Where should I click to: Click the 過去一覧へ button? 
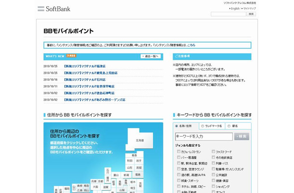[150, 56]
